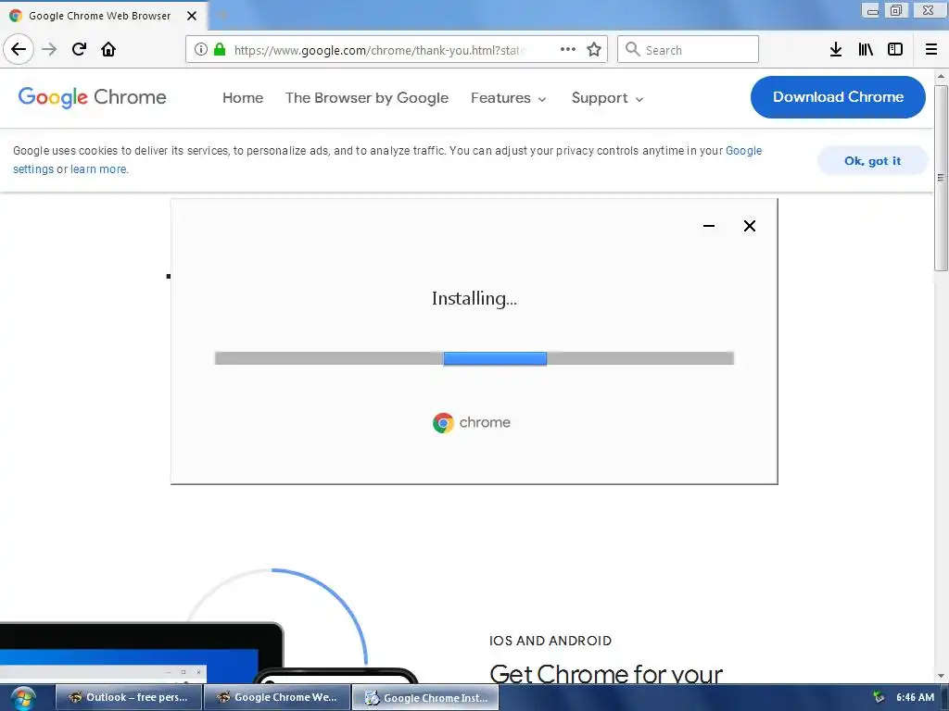Switch to Outlook taskbar window
Screen dimensions: 949x711
[128, 698]
